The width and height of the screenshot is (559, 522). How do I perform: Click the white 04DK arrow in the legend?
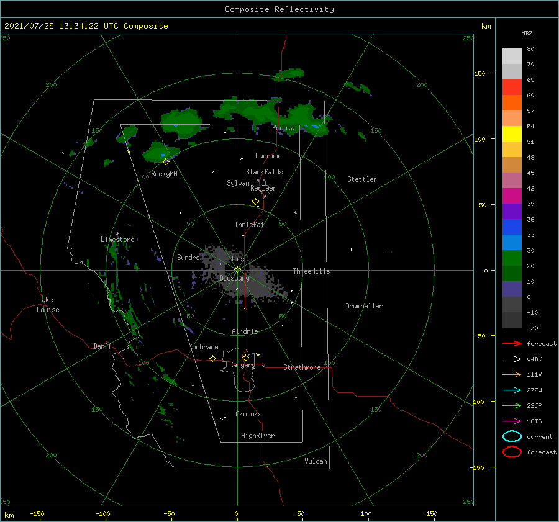tap(512, 359)
